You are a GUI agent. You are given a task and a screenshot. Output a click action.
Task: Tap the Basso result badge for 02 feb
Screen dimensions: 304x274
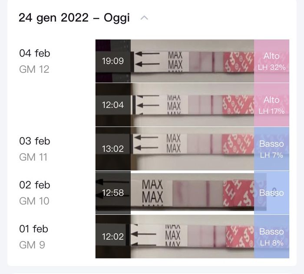[271, 193]
